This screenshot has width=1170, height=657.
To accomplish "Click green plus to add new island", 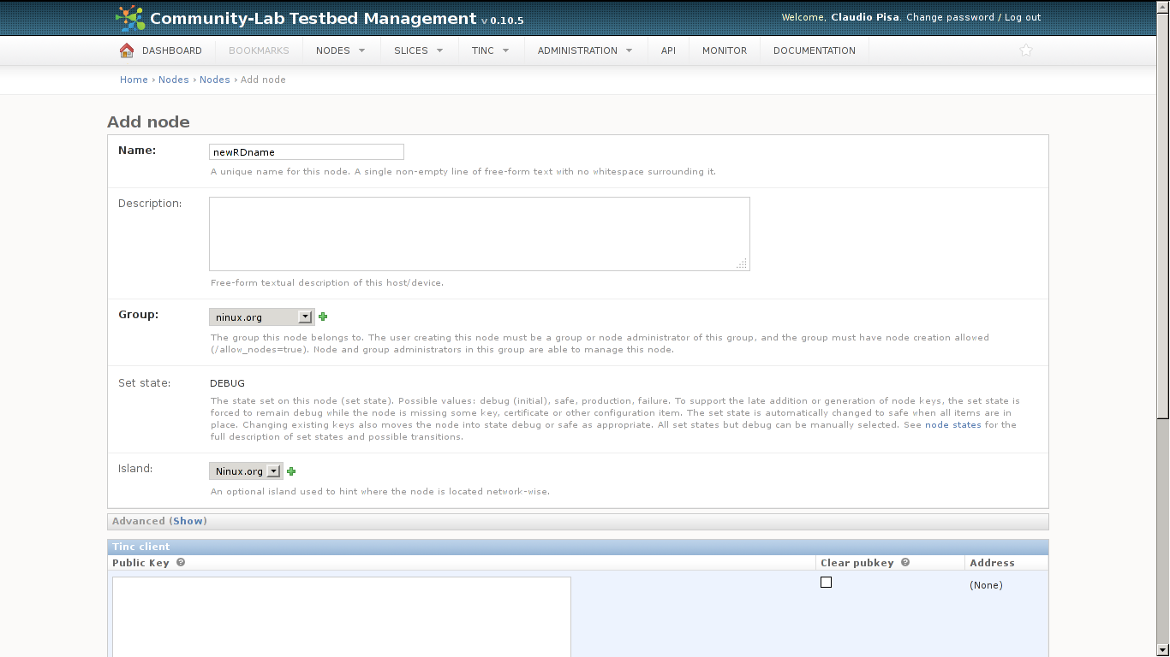I will point(291,471).
